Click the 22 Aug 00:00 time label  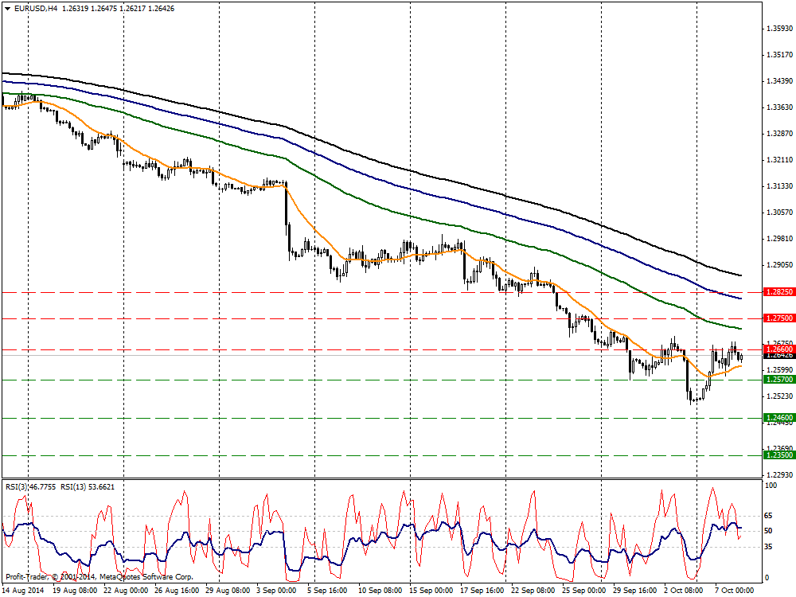point(126,591)
